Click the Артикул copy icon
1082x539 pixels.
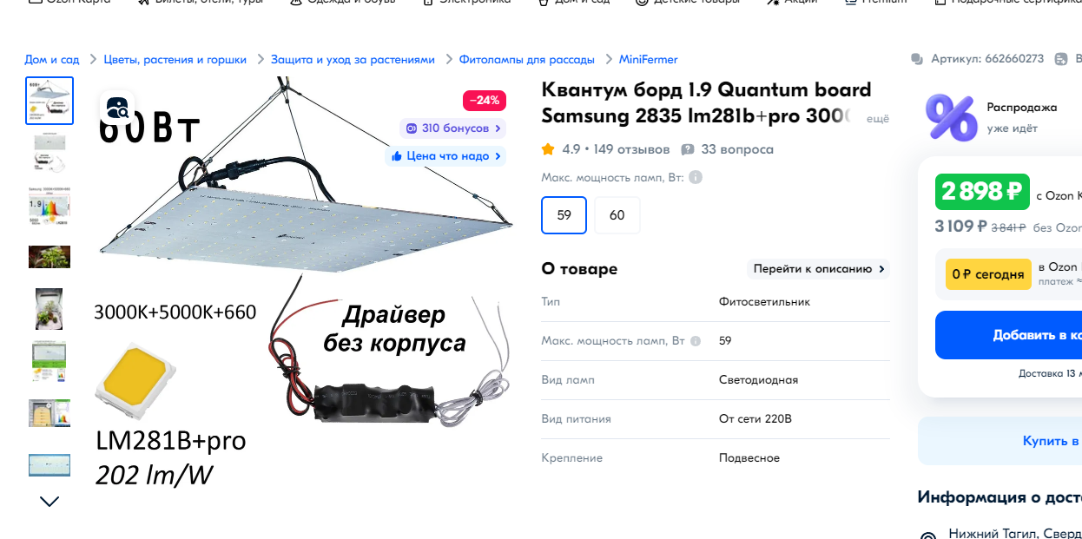pyautogui.click(x=1060, y=59)
